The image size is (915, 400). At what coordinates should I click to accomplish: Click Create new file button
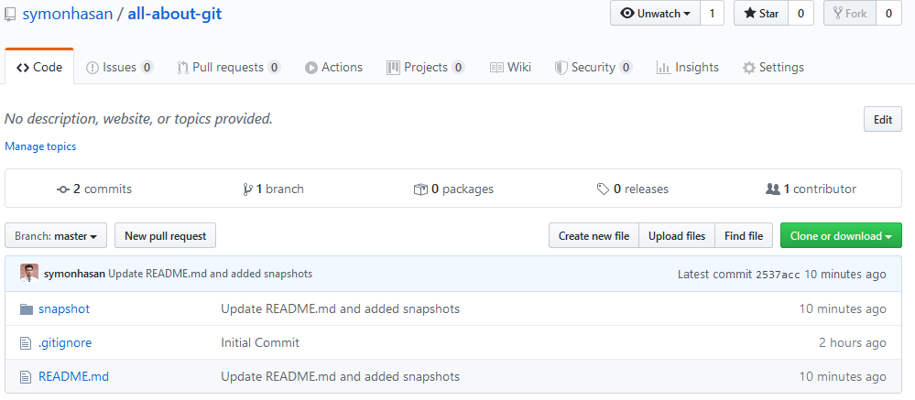(x=594, y=235)
